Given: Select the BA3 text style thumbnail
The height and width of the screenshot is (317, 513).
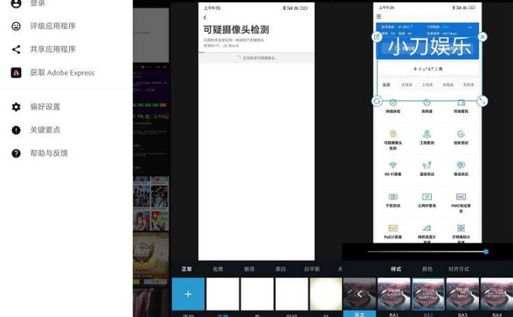Looking at the screenshot, I should 462,294.
